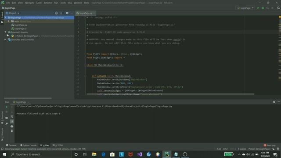Open the Navigate menu
Screen dimensions: 281x158
click(30, 3)
